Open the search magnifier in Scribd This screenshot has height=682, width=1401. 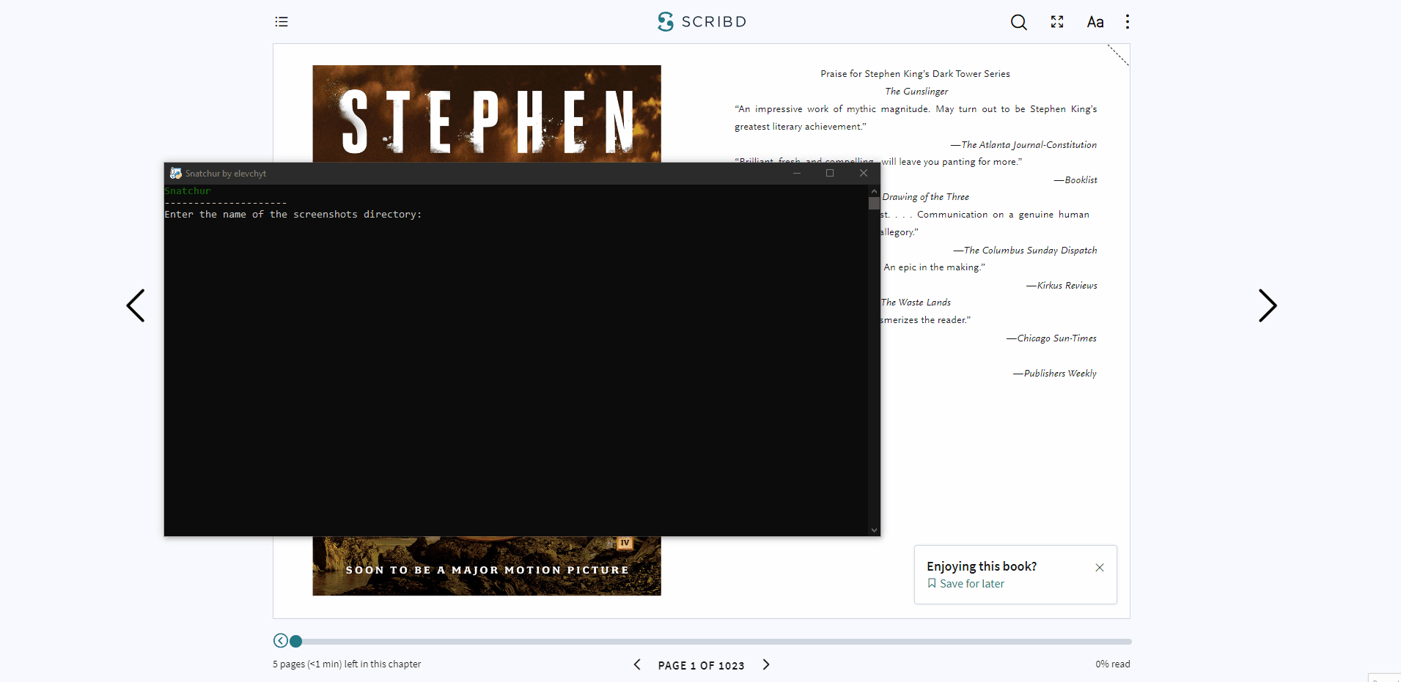1018,22
